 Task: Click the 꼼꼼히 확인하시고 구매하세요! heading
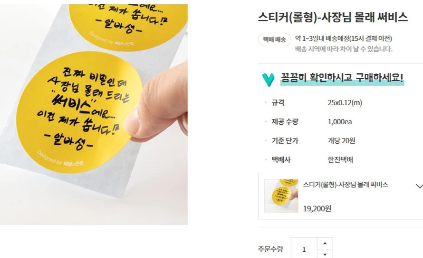(342, 78)
